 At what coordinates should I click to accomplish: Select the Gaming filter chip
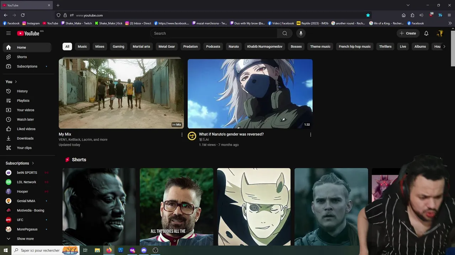pyautogui.click(x=118, y=46)
